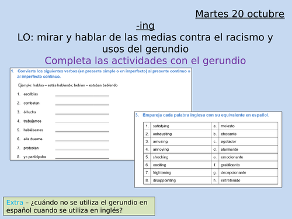Click the table cell 'exciting'
Viewport: 292px width, 219px height.
coord(181,165)
